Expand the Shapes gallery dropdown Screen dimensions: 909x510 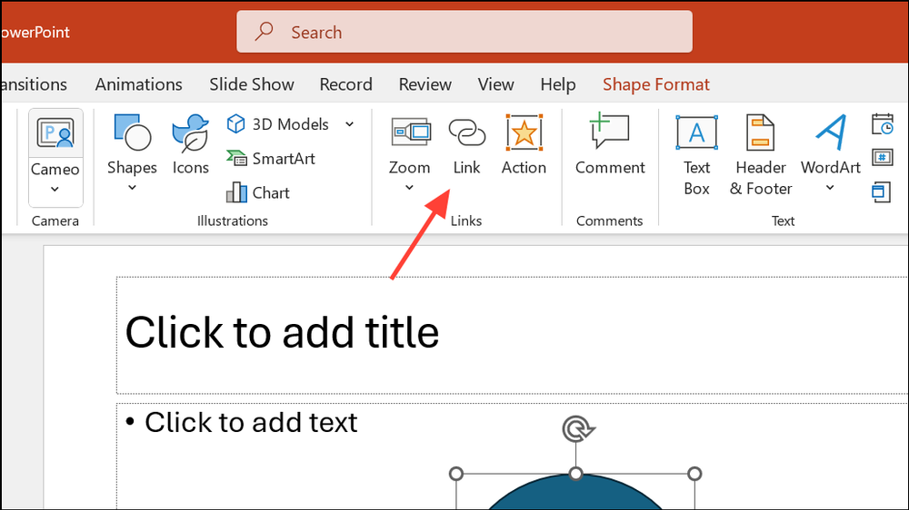[132, 188]
